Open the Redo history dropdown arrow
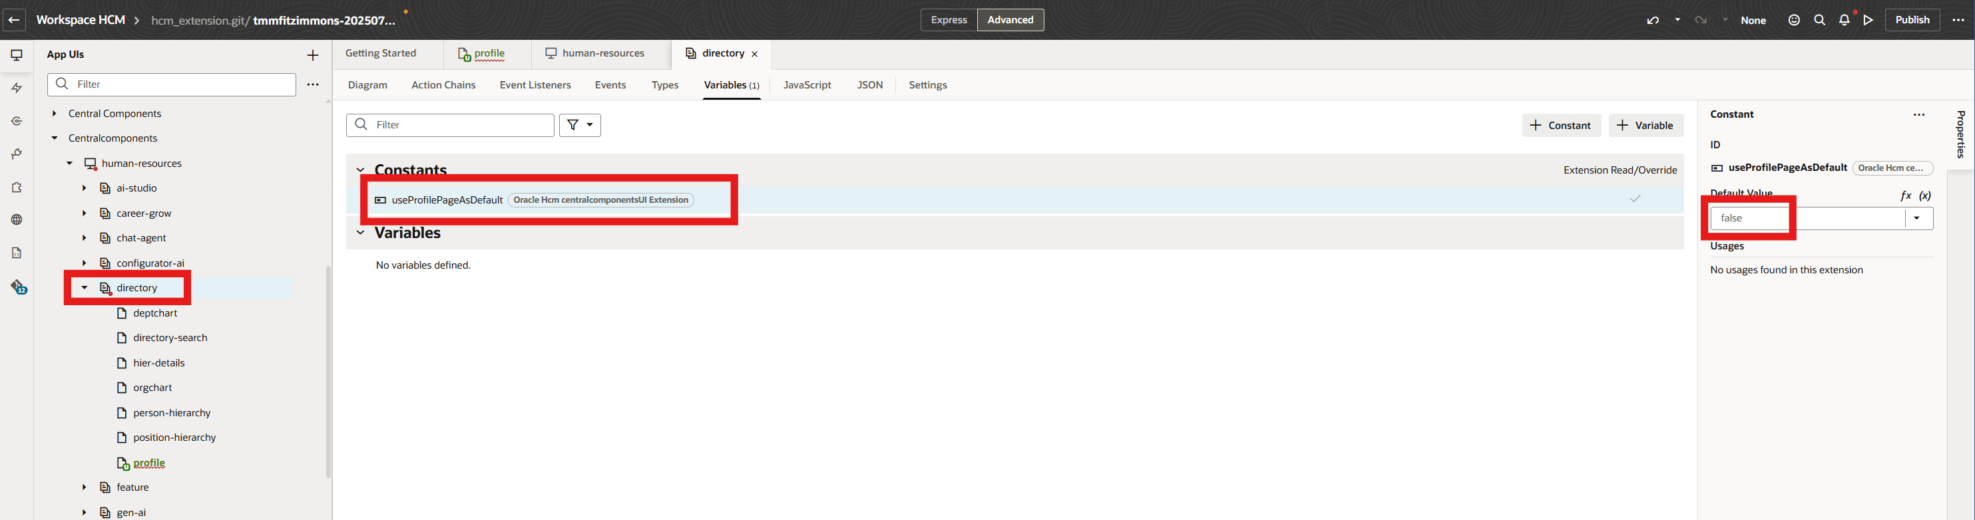This screenshot has width=1975, height=520. tap(1725, 20)
